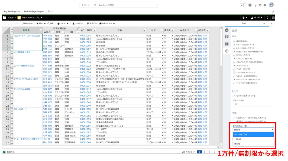Image resolution: width=288 pixels, height=161 pixels.
Task: Select the checklist icon in side panel
Action: tap(227, 30)
